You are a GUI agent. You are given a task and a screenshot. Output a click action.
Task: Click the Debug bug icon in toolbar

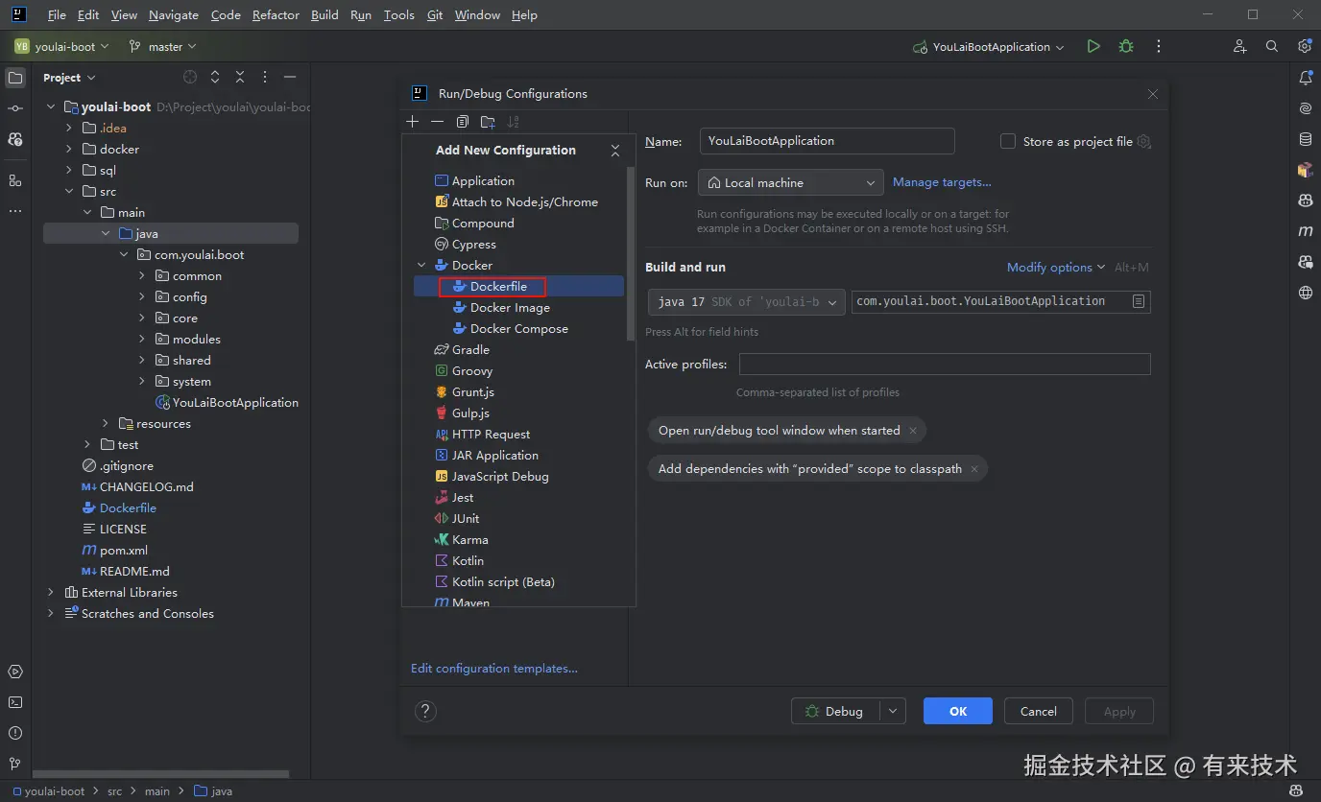click(x=1126, y=46)
